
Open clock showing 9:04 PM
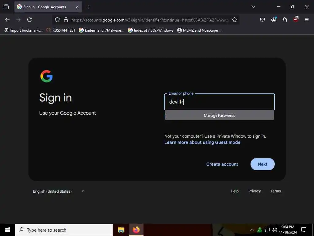point(288,230)
